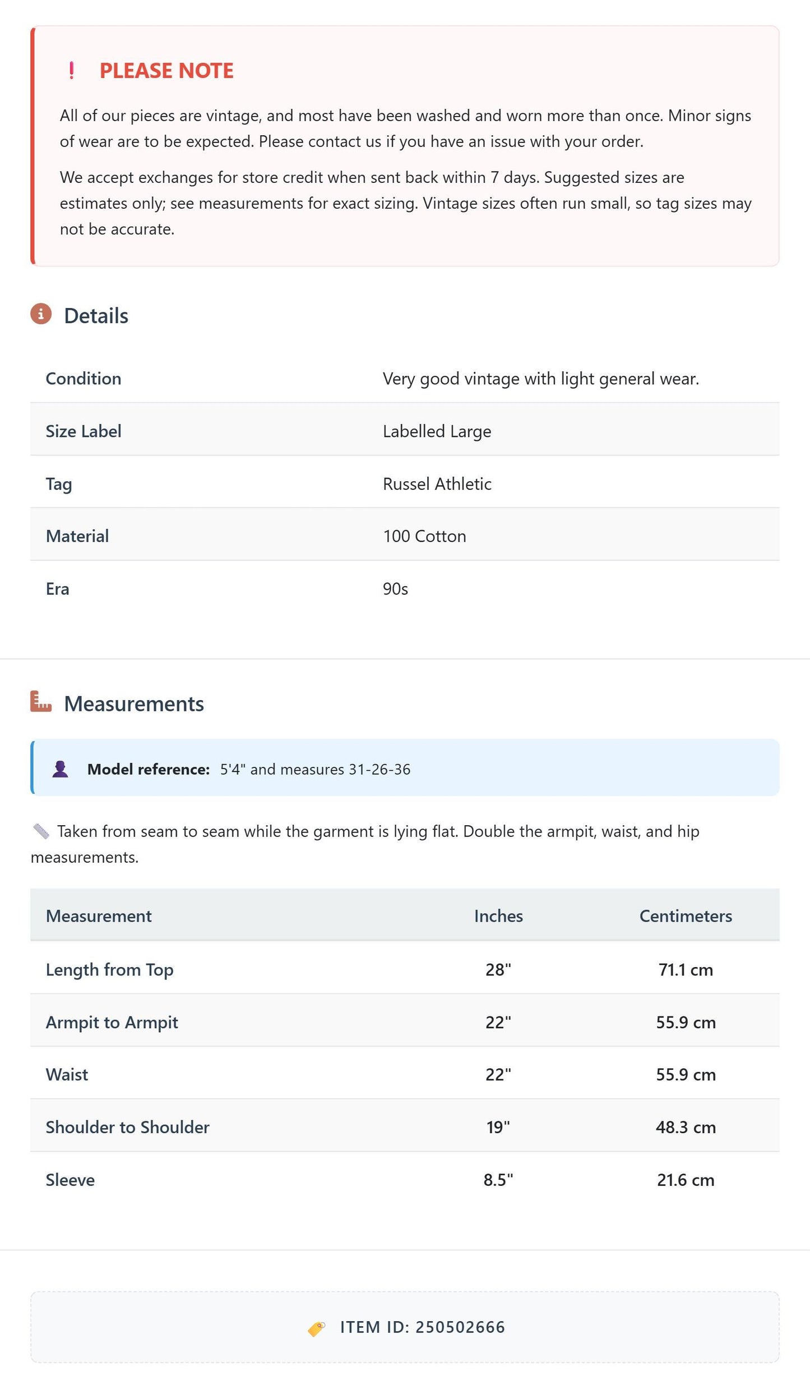Click the model reference person icon
The height and width of the screenshot is (1389, 810).
tap(60, 769)
